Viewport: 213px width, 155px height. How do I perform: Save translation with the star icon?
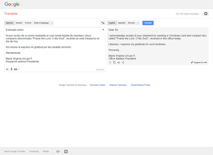coord(110,62)
